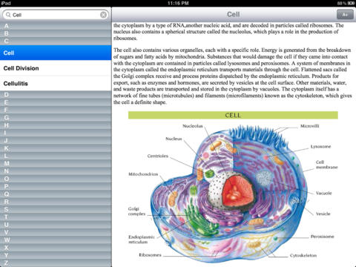
Task: Expand the H section header
Action: 56,125
